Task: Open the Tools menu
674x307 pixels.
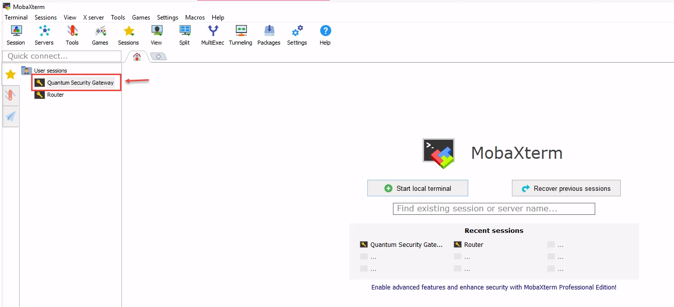Action: point(118,18)
